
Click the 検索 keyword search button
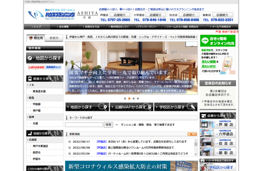(x=108, y=125)
